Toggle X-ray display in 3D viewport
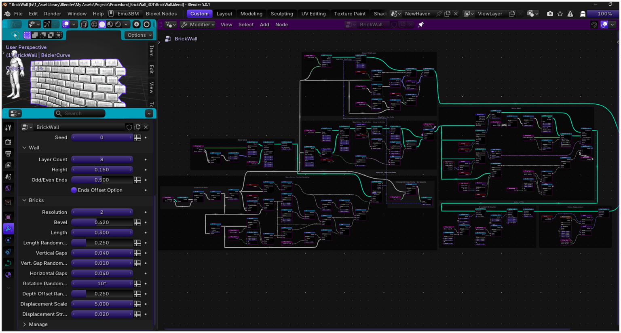621x333 pixels. click(x=84, y=24)
